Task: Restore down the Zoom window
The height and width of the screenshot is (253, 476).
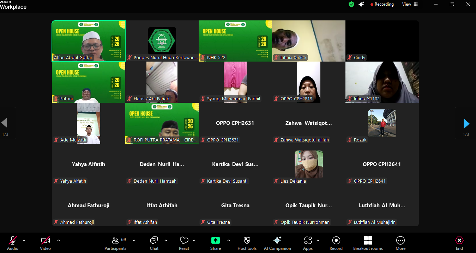Action: click(x=452, y=4)
